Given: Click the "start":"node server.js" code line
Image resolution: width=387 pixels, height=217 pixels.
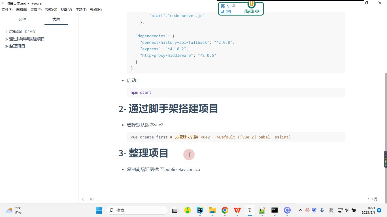Looking at the screenshot, I should click(177, 16).
